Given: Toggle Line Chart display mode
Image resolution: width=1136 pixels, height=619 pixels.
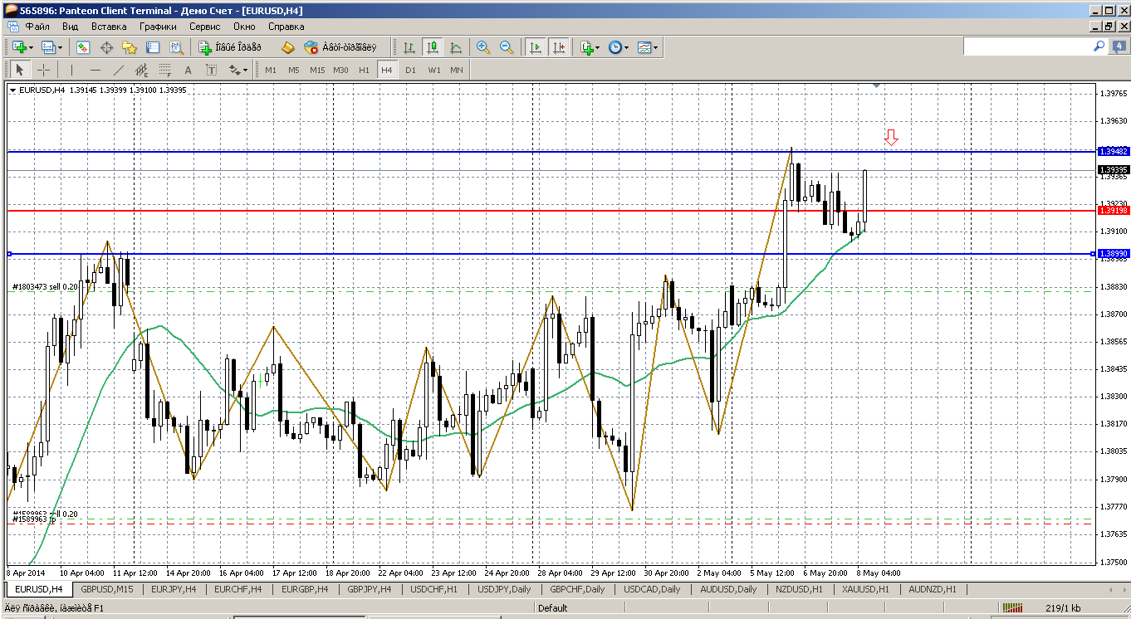Looking at the screenshot, I should pos(455,47).
